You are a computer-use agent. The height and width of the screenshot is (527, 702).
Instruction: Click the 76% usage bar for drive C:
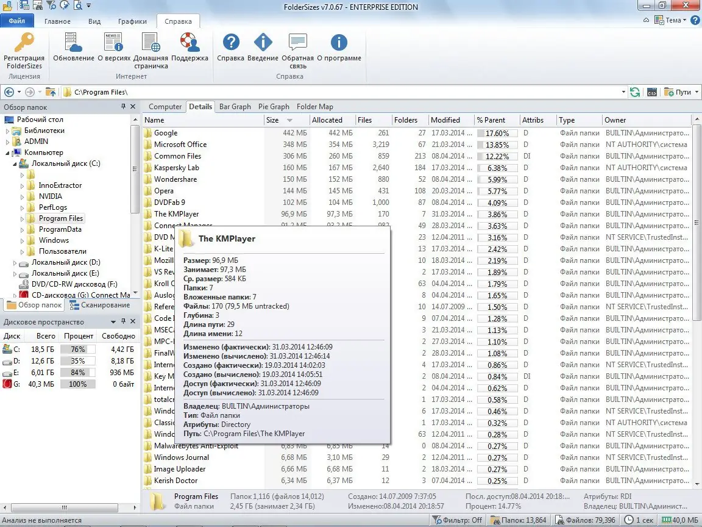(77, 349)
